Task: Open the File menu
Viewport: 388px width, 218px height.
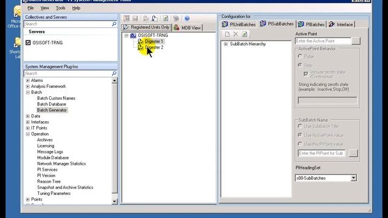Action: 30,8
